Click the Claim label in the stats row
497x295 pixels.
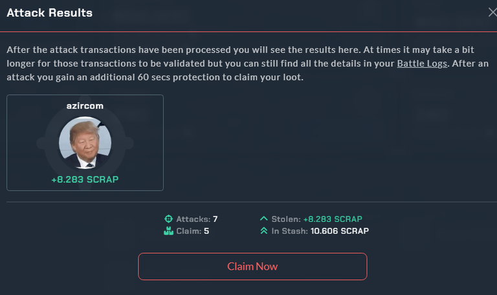(188, 231)
